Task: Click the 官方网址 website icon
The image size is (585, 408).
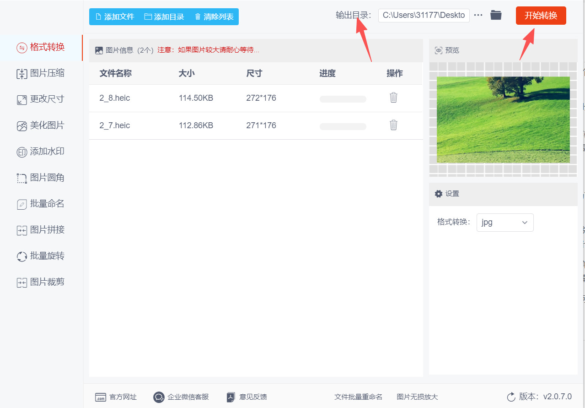Action: 101,397
